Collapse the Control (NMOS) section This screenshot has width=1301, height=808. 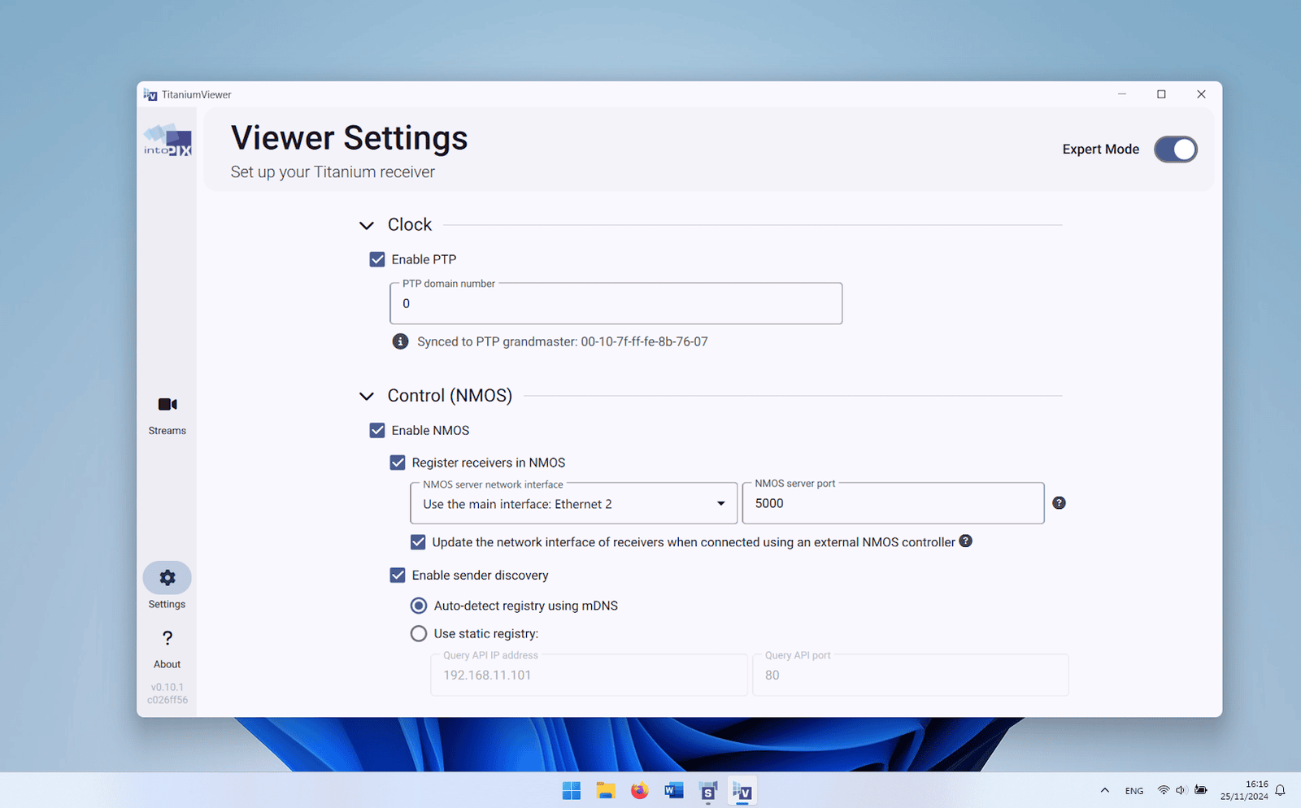click(367, 396)
